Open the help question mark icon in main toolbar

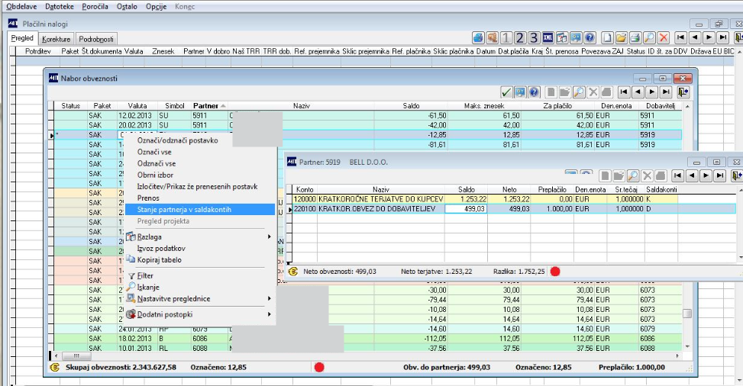click(590, 37)
